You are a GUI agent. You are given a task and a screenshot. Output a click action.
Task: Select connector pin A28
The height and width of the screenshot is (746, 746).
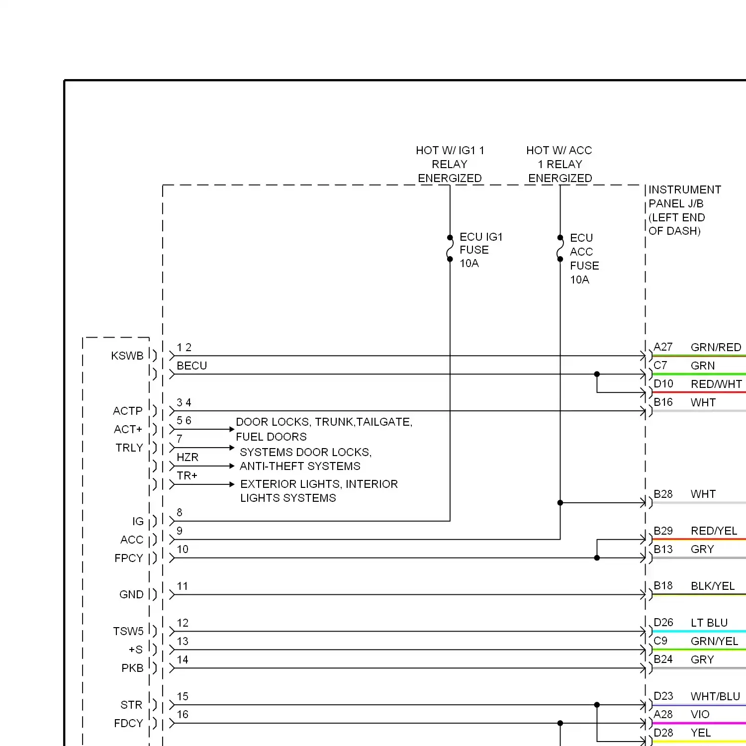click(663, 714)
